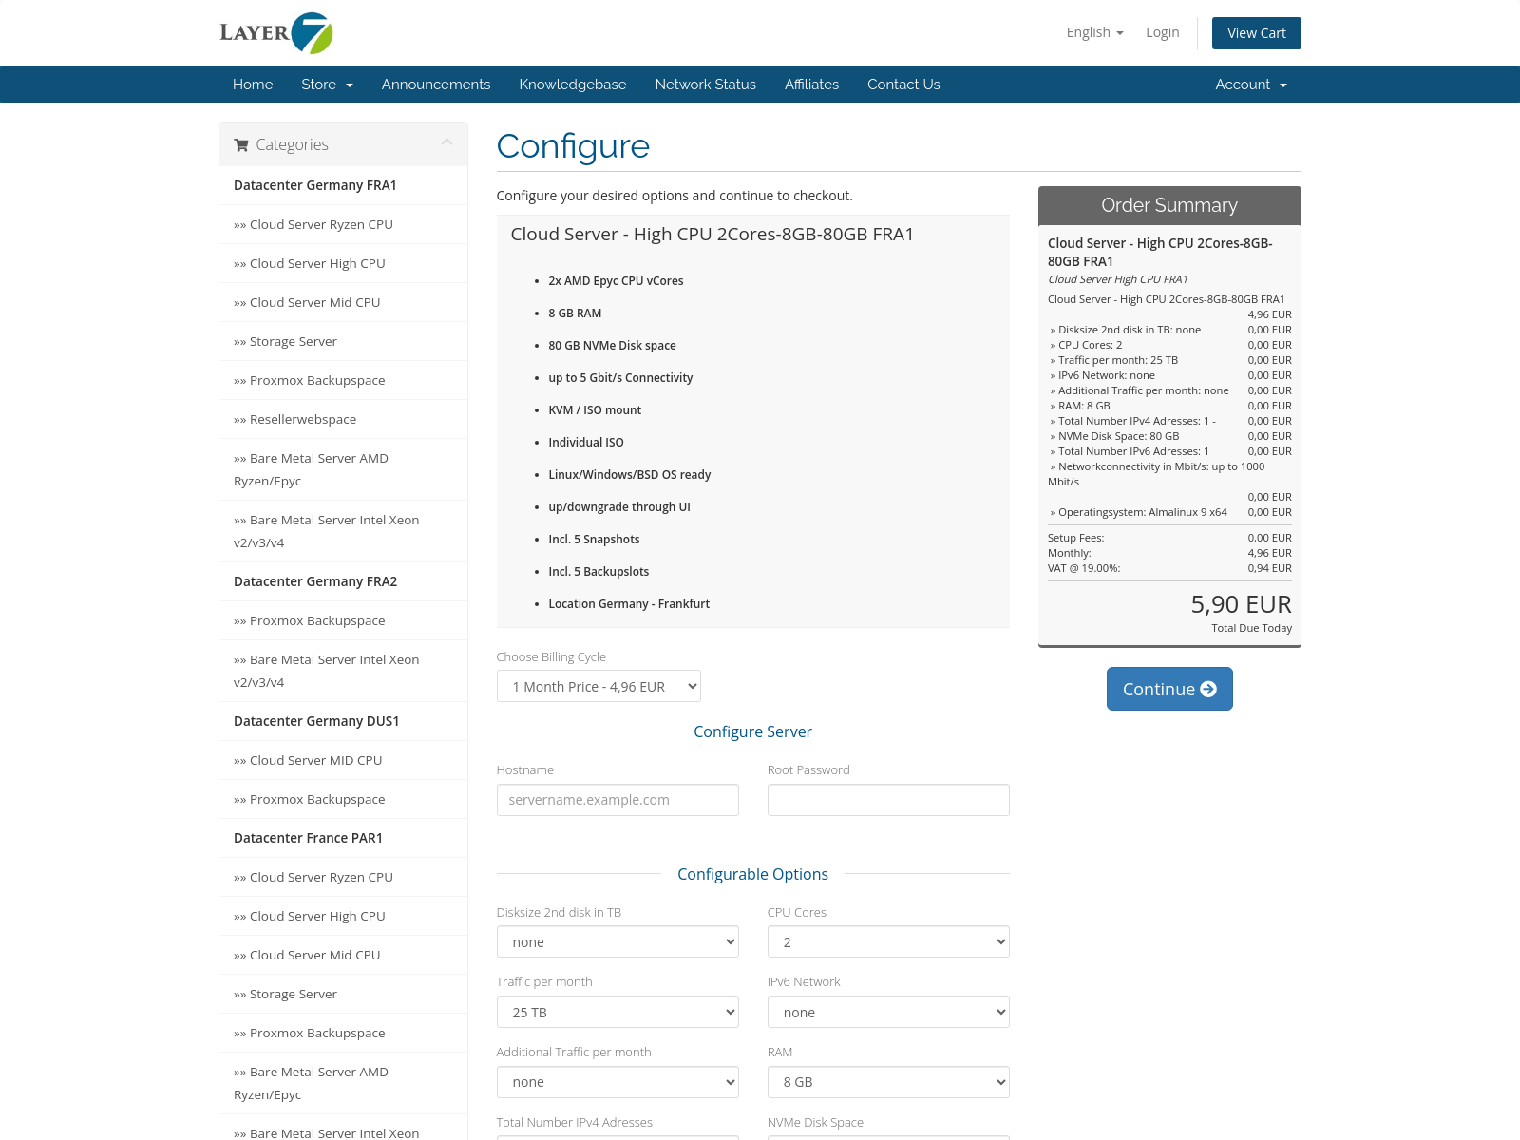The image size is (1520, 1140).
Task: Select Datacenter Germany FRA2 category
Action: pos(343,581)
